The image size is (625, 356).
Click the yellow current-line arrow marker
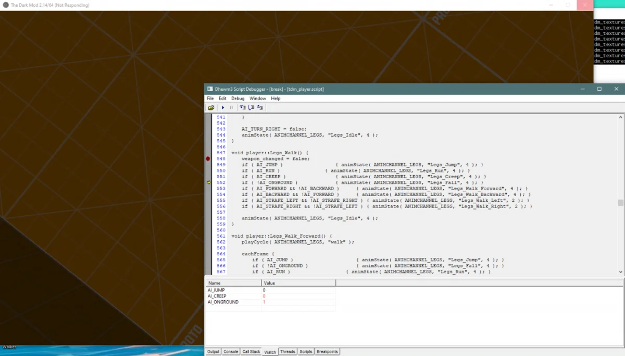tap(208, 182)
